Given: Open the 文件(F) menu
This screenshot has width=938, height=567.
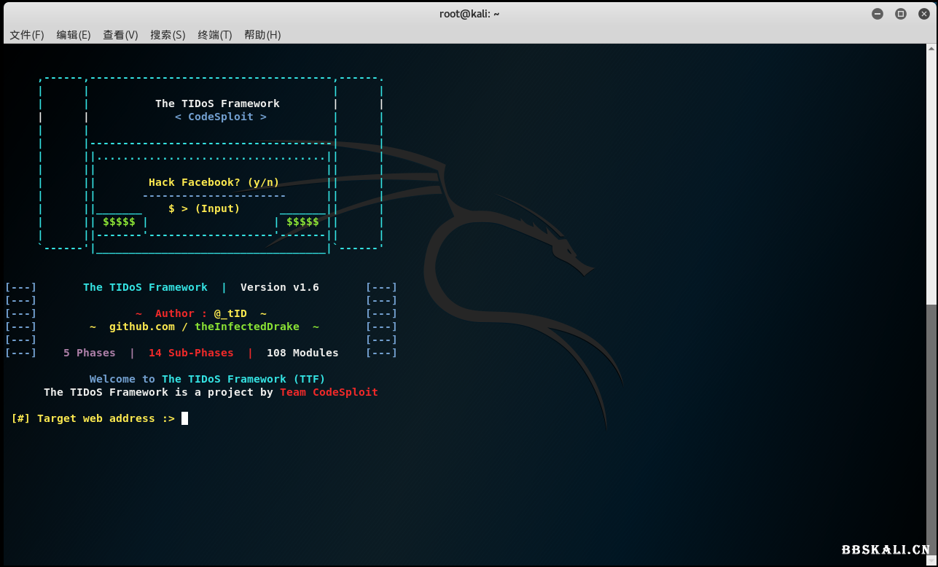Looking at the screenshot, I should tap(26, 34).
